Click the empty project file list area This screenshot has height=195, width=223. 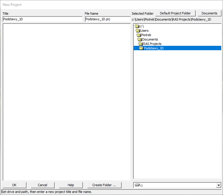click(67, 102)
